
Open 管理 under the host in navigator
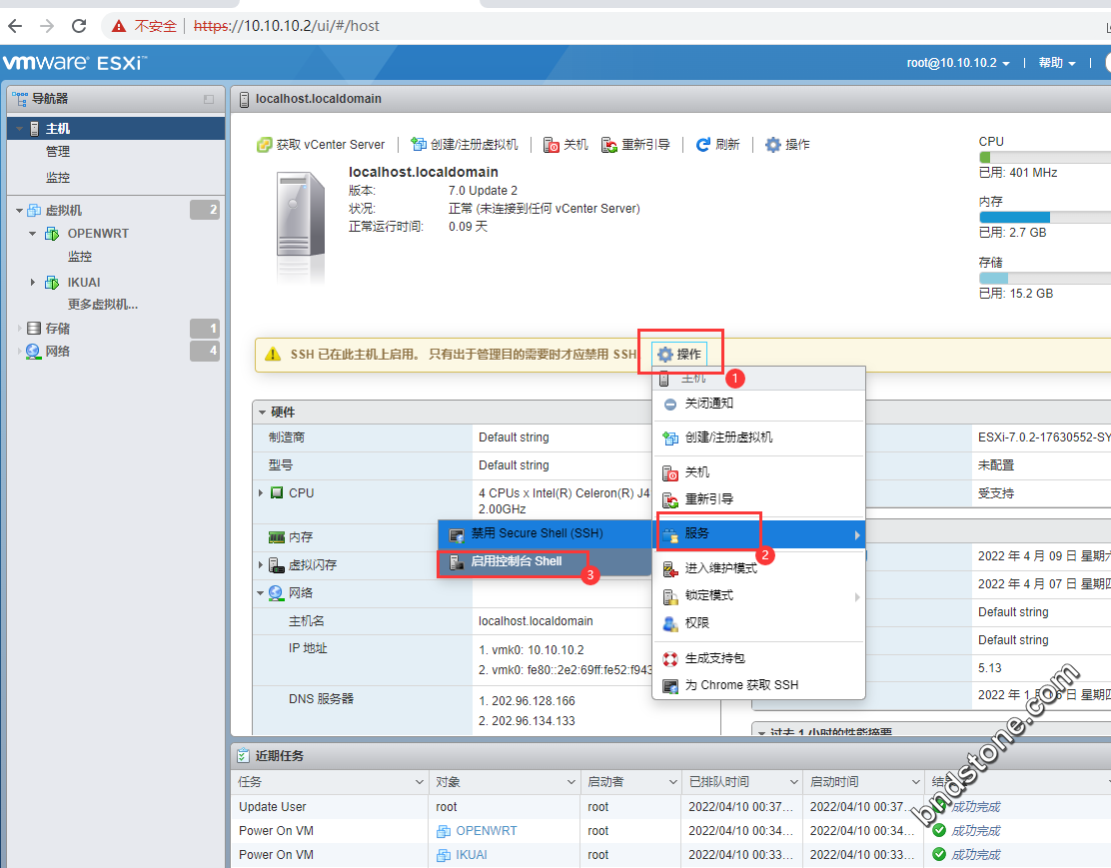58,152
